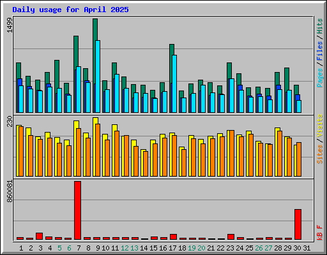Select day 18 on the x-axis
Viewport: 327px width, 255px height.
pyautogui.click(x=182, y=248)
